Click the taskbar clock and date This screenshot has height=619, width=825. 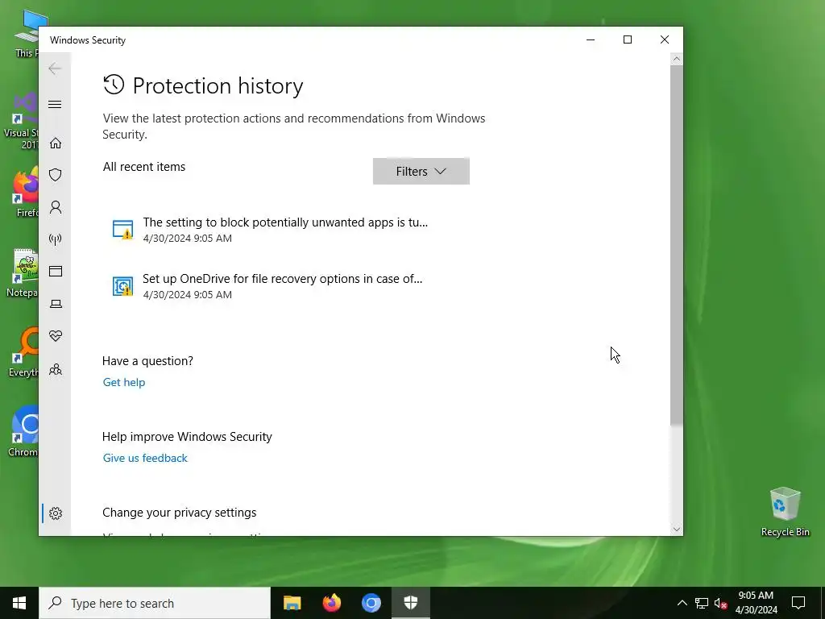tap(756, 603)
